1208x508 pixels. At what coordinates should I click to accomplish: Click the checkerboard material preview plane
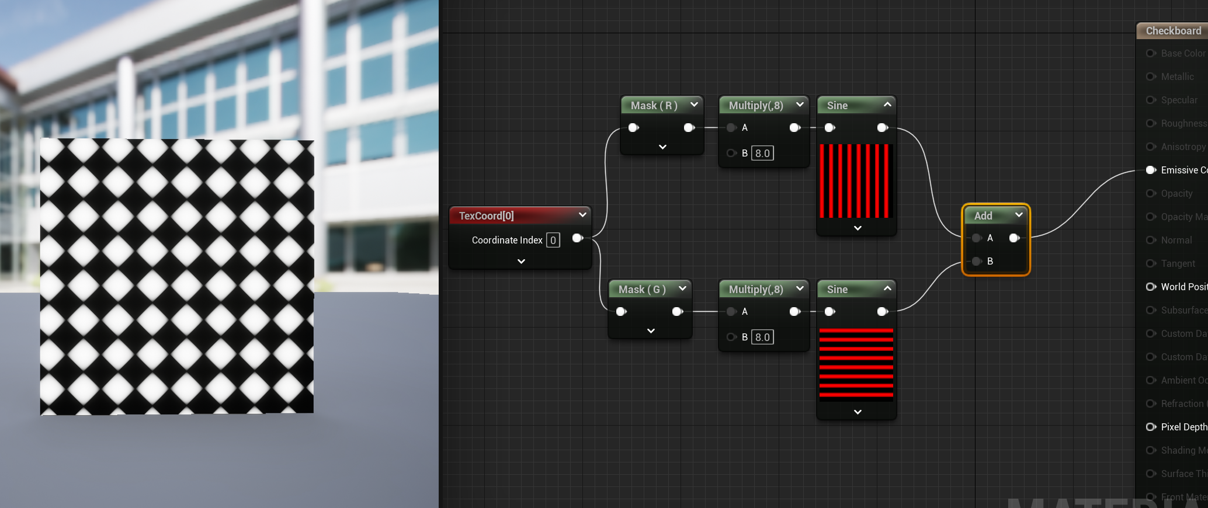(177, 277)
